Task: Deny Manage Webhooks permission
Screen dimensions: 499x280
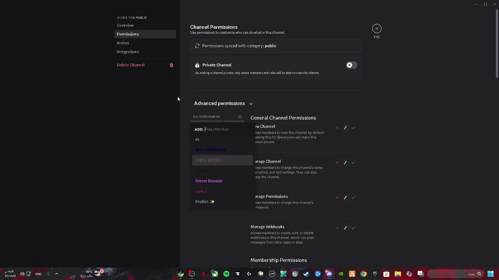Action: coord(337,228)
